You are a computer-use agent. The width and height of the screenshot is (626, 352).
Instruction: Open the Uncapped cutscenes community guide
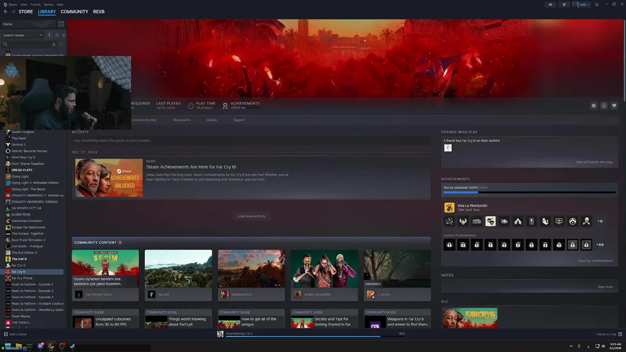click(x=105, y=319)
